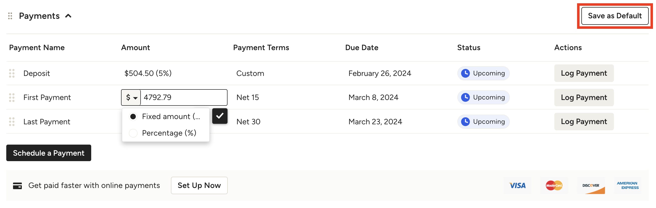The image size is (656, 208).
Task: Click the American Express logo
Action: (x=627, y=186)
